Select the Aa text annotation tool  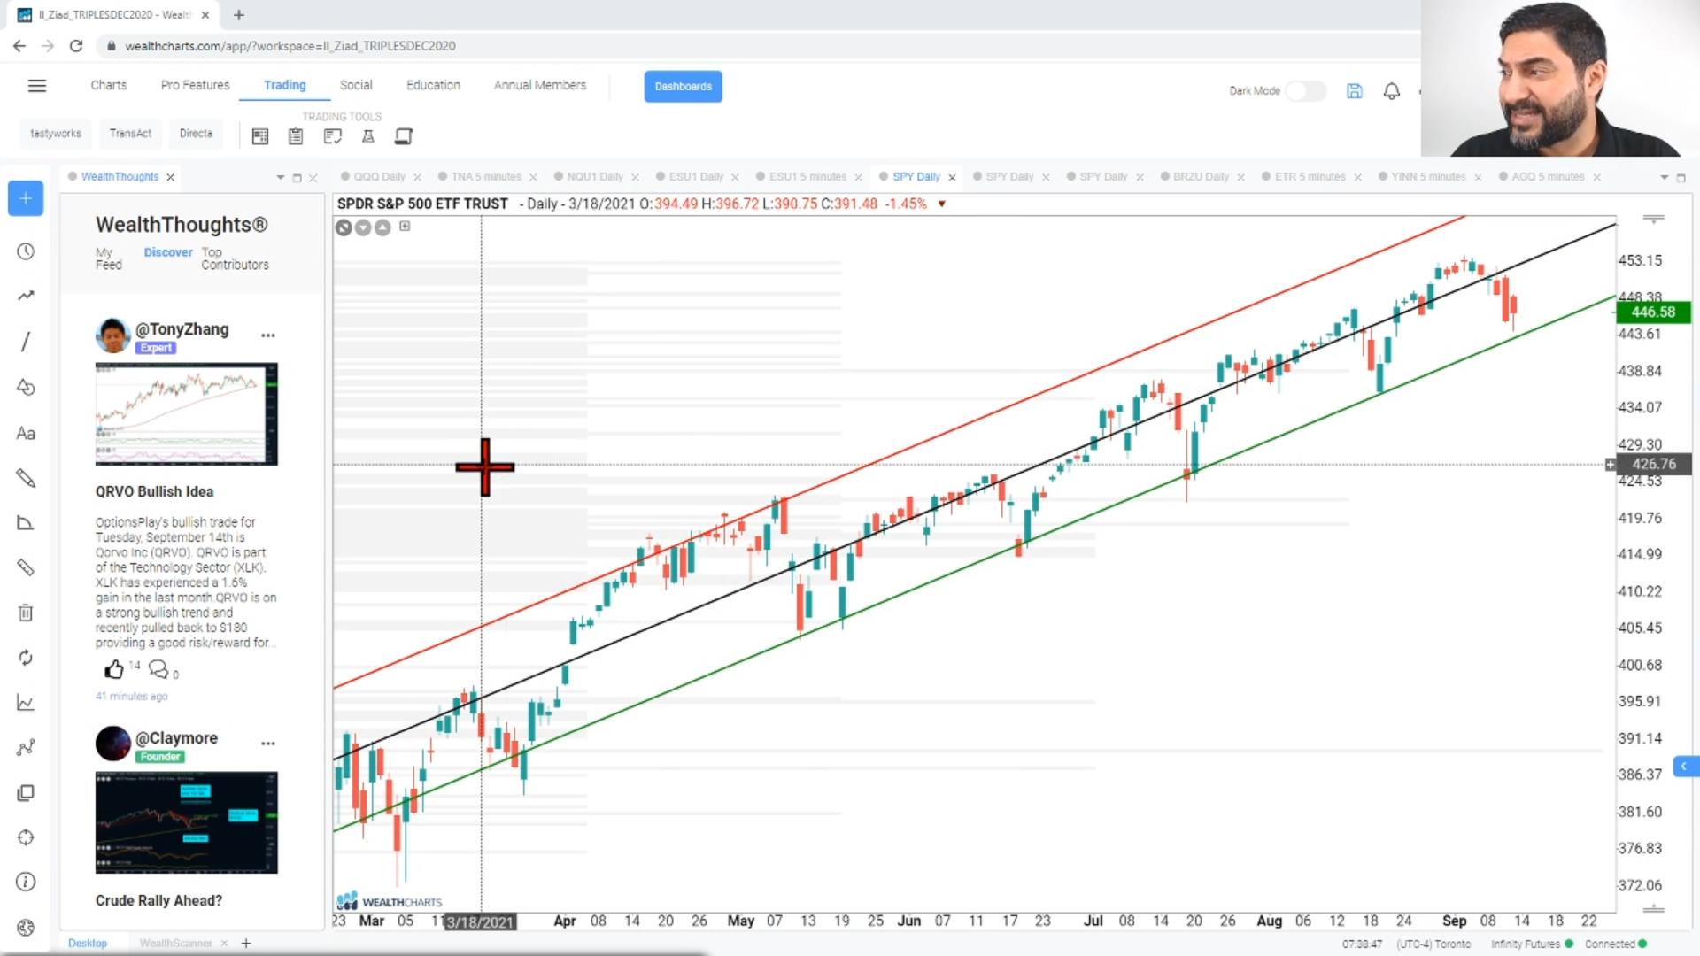(x=26, y=434)
